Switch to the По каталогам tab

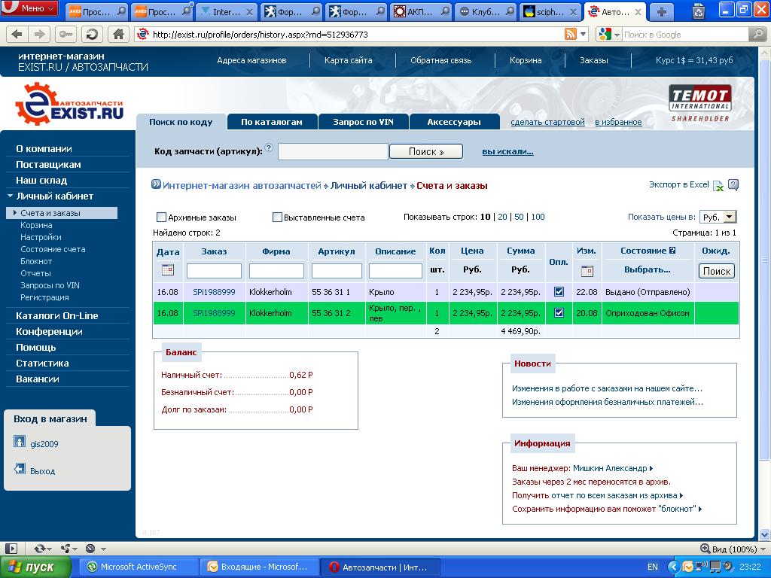[271, 122]
